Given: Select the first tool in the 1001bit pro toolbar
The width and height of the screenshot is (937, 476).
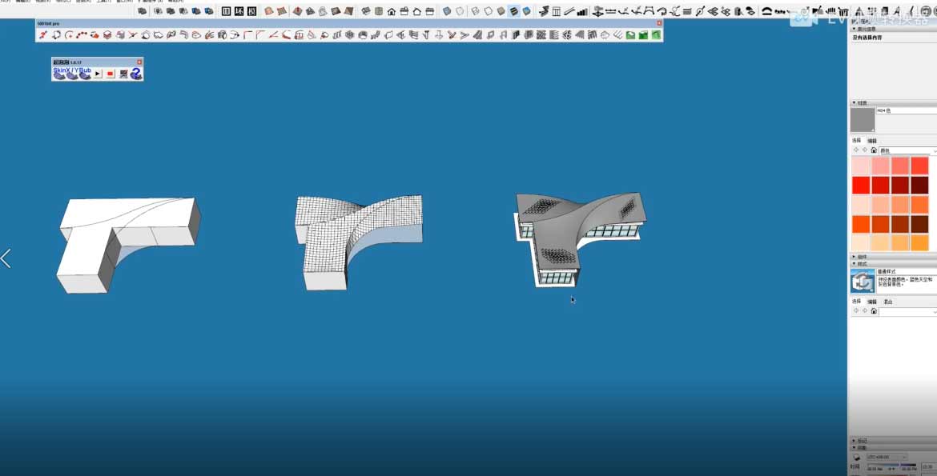Looking at the screenshot, I should click(43, 35).
